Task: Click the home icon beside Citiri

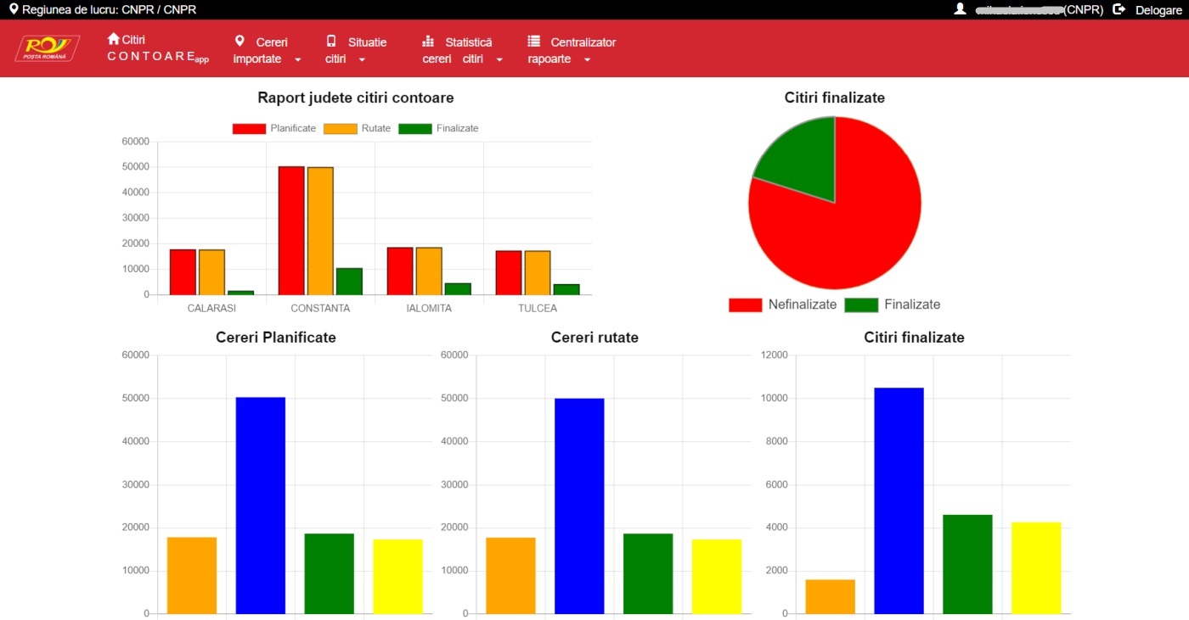Action: click(x=114, y=39)
